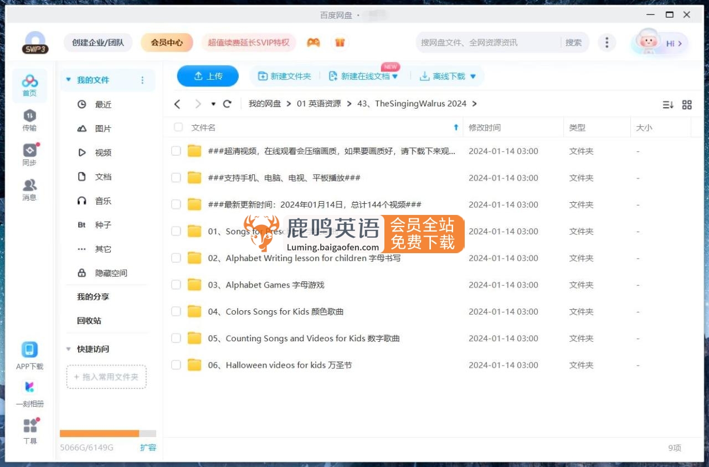Screen dimensions: 709x467
Task: Expand breadcrumb arrow after 43、TheSingingWalrus 2024
Action: [x=475, y=104]
